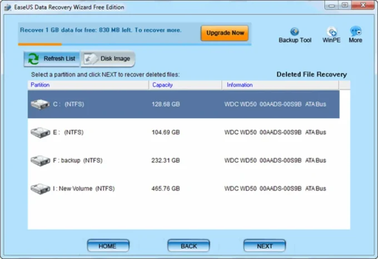The height and width of the screenshot is (259, 378).
Task: Select the 104.69 GB capacity row
Action: 166,132
